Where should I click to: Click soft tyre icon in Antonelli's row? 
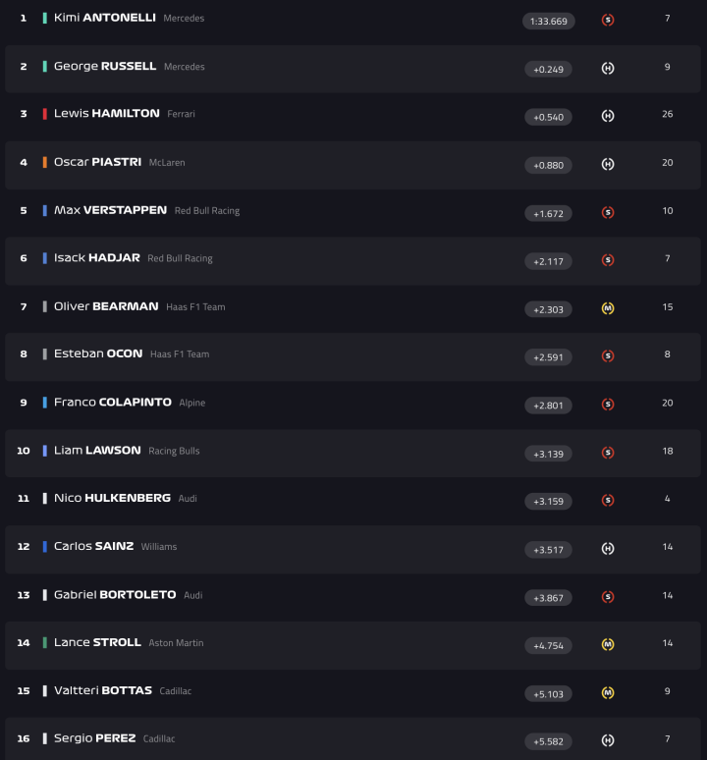(608, 20)
